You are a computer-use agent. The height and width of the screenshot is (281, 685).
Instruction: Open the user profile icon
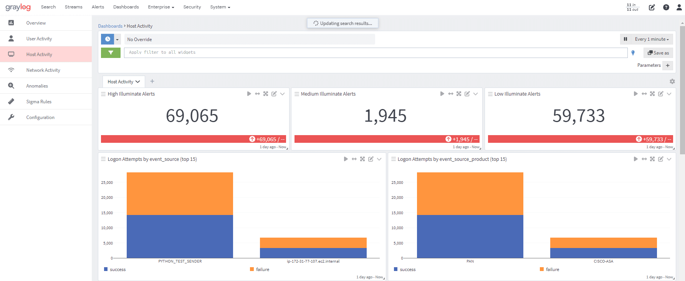tap(679, 7)
